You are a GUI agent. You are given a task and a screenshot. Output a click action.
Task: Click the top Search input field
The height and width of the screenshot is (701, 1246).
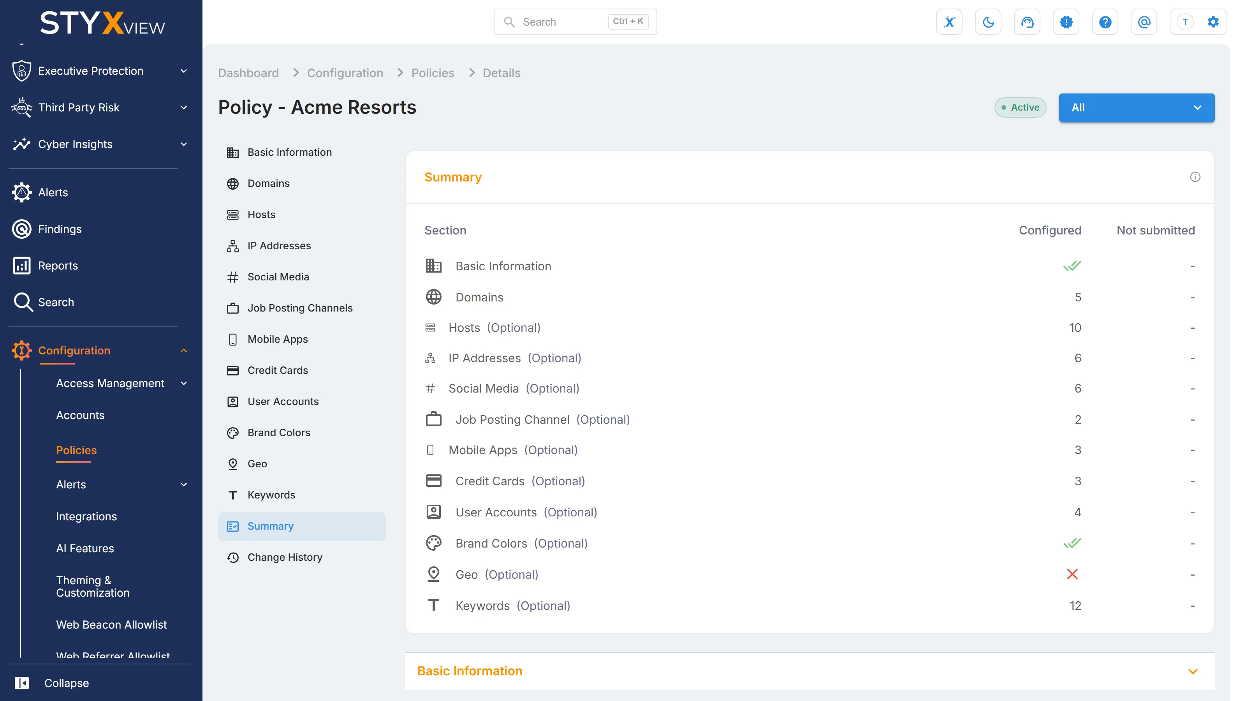point(575,22)
